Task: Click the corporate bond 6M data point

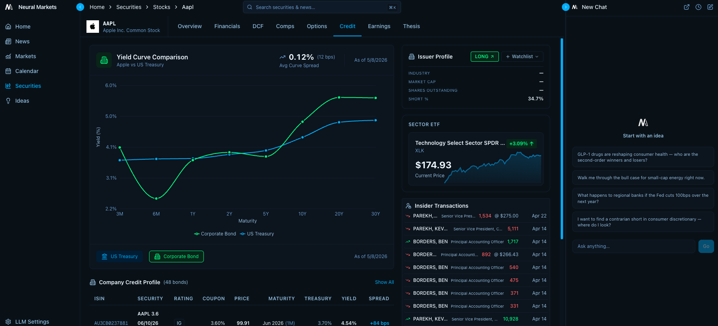Action: [x=156, y=198]
